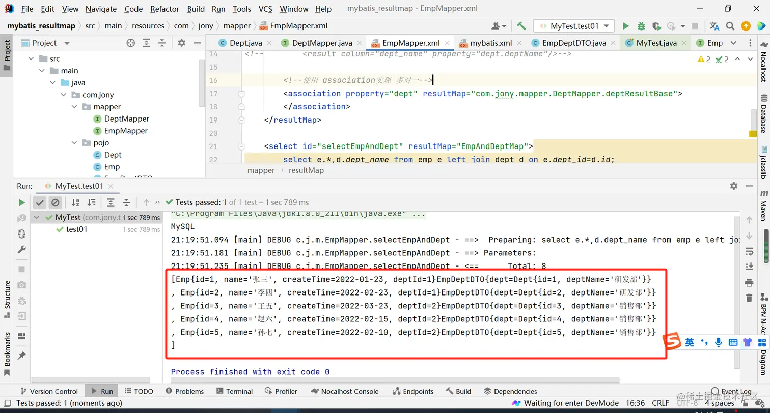Open the Problems tool window
Image resolution: width=770 pixels, height=413 pixels.
(184, 391)
